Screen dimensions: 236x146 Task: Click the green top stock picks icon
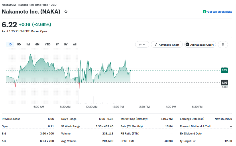pos(204,11)
